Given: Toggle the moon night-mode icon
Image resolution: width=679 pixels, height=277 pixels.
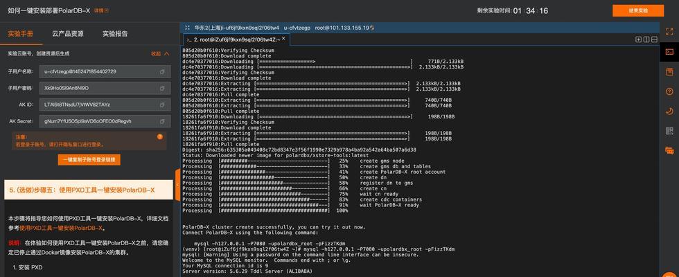Looking at the screenshot, I should pos(669,111).
